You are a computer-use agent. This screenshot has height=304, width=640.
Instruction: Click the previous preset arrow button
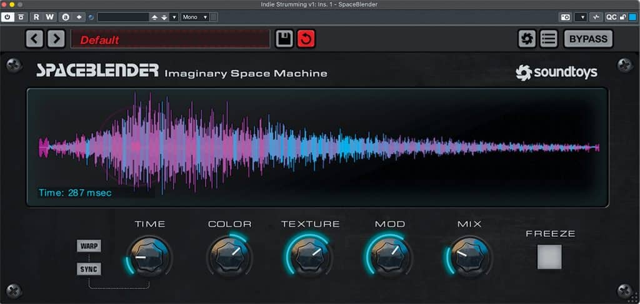34,39
